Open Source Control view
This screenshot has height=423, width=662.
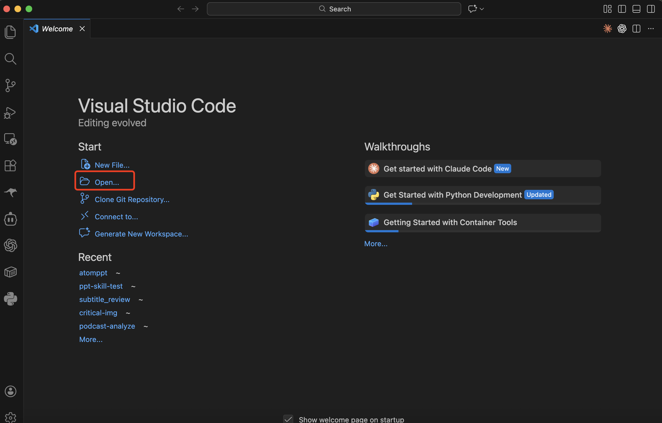(x=11, y=85)
